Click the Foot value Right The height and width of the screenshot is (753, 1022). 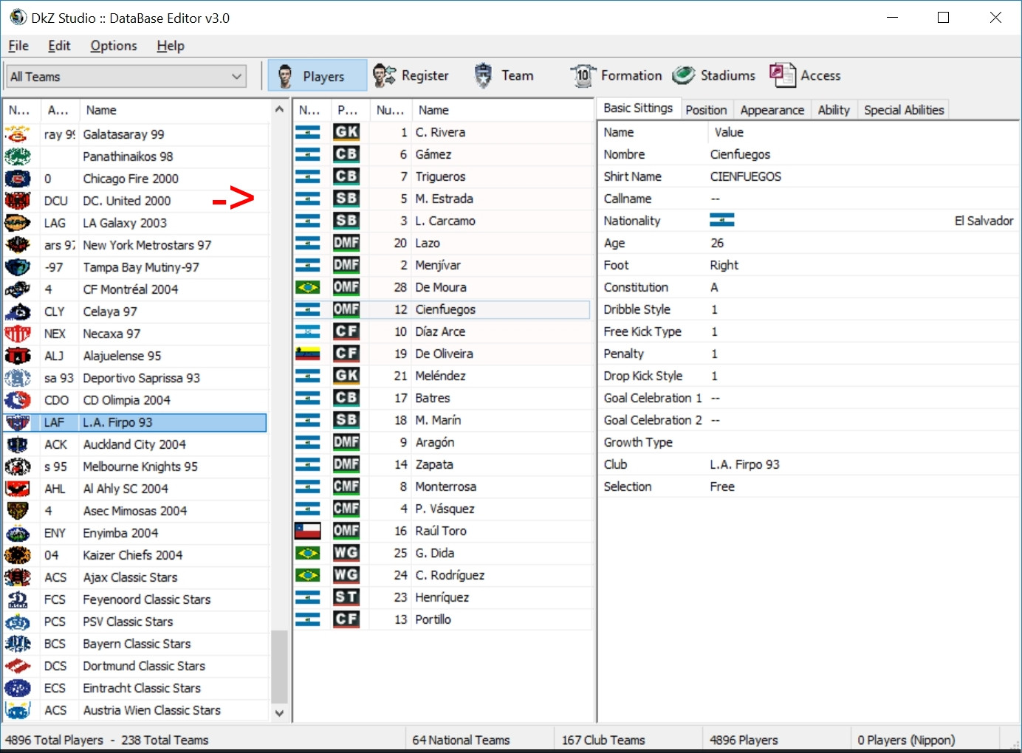click(x=724, y=265)
